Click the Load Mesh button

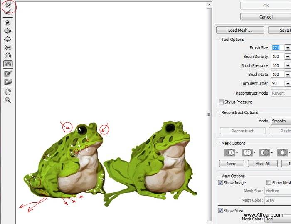coord(240,30)
